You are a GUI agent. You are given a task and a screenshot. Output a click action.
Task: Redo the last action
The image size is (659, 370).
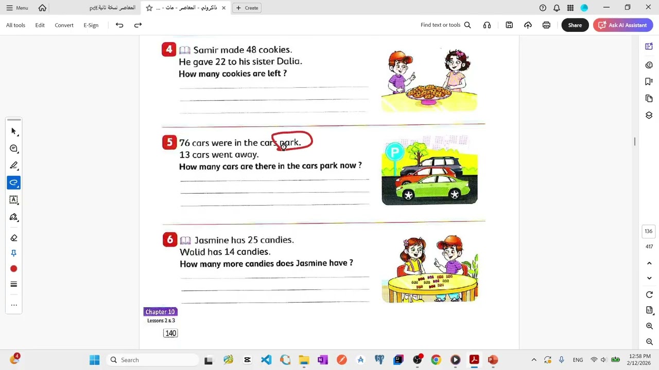138,25
